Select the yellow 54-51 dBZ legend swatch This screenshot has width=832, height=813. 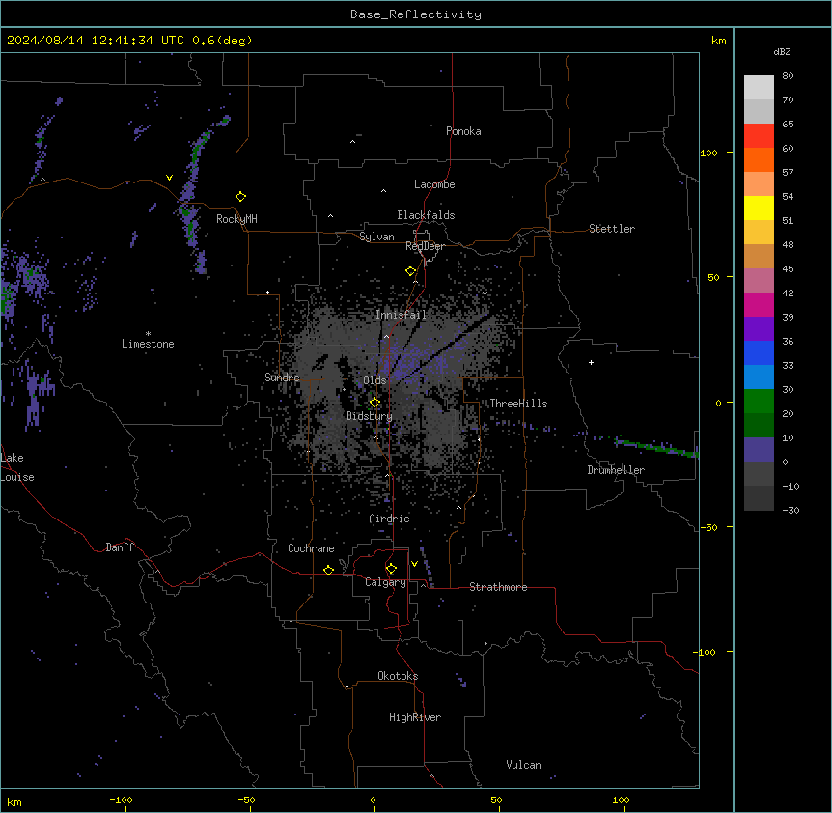point(759,208)
